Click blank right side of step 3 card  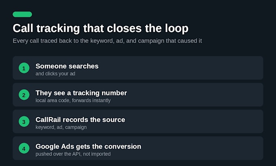pyautogui.click(x=203, y=121)
